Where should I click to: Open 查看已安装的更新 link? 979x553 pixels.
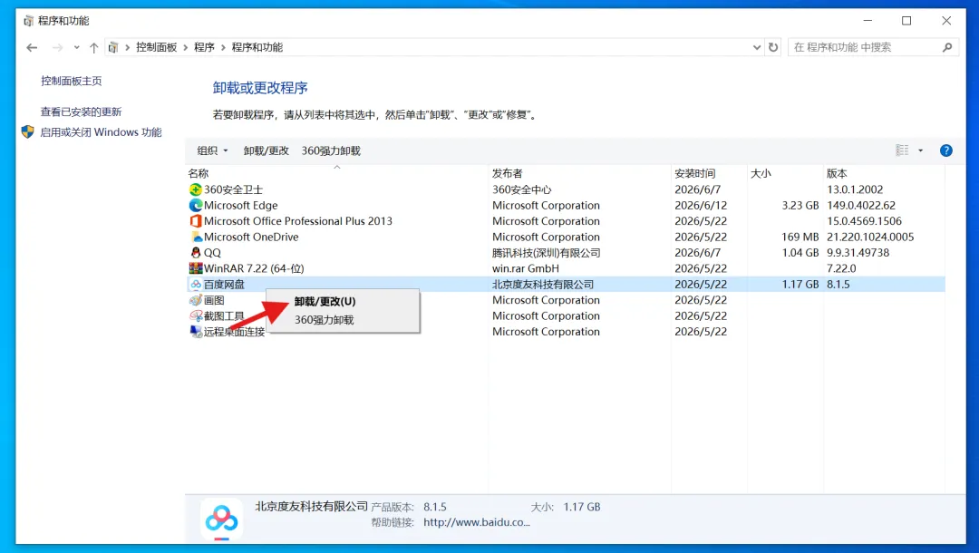(82, 112)
